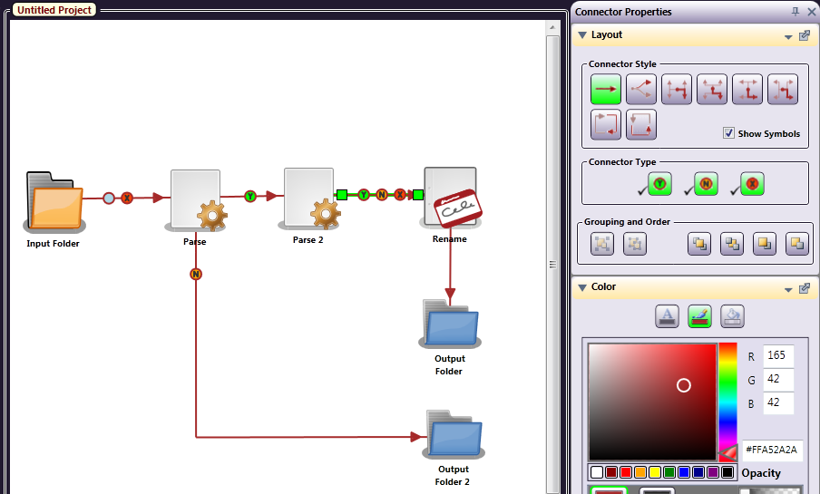Viewport: 820px width, 494px height.
Task: Toggle the Show Symbols checkbox
Action: coord(728,133)
